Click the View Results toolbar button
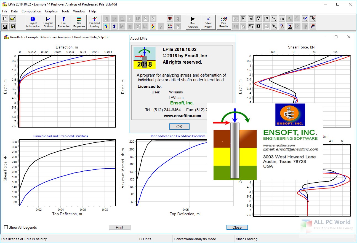The width and height of the screenshot is (357, 243). coord(224,22)
